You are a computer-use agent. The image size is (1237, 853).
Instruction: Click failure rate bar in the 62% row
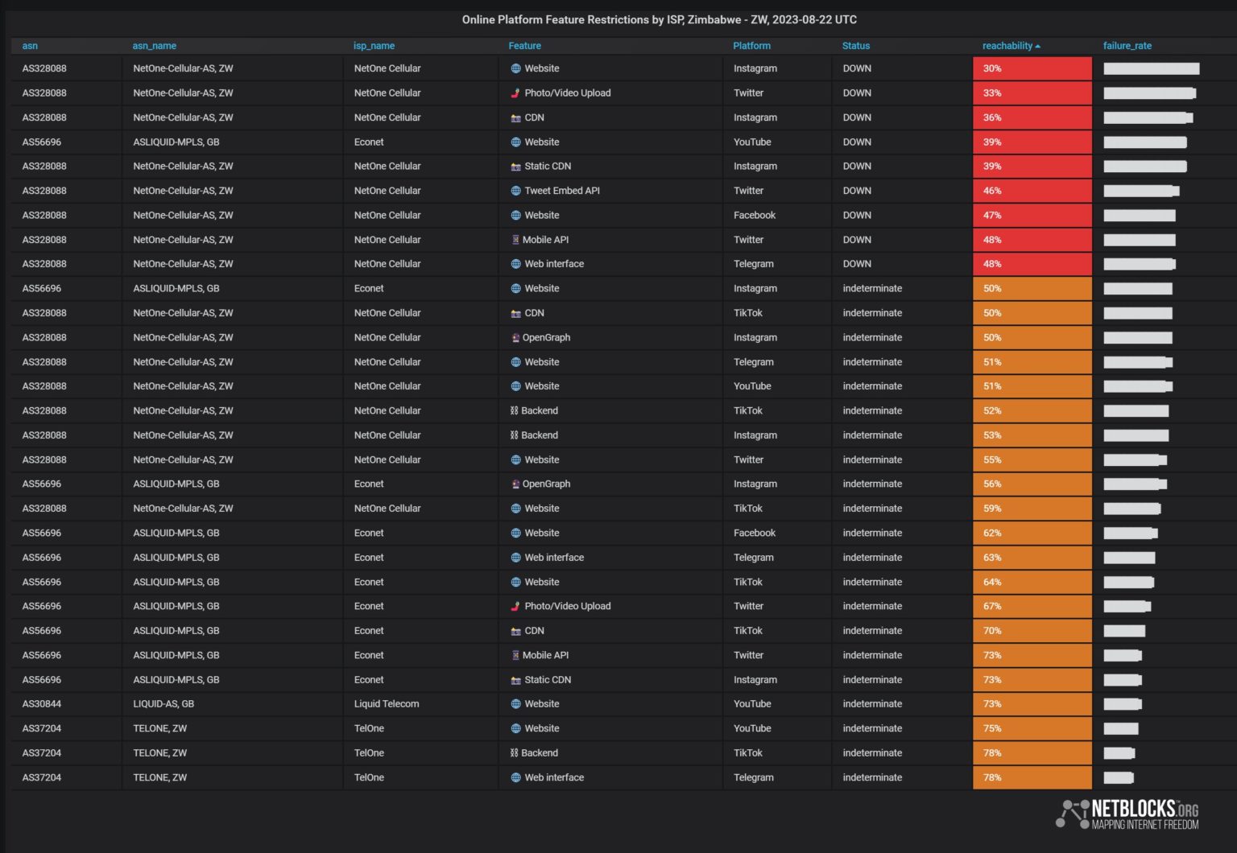(x=1131, y=534)
